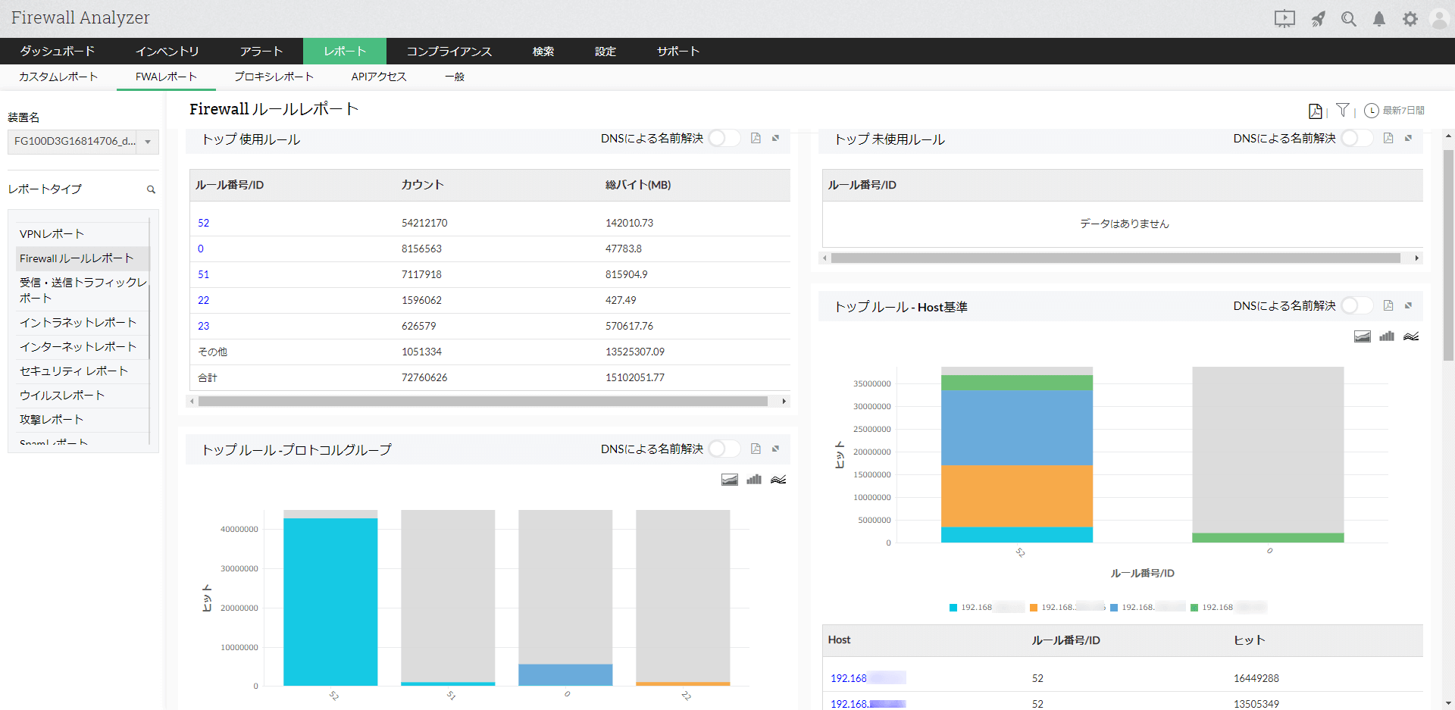The image size is (1455, 710).
Task: Click the search magnifier in header
Action: tap(1348, 20)
